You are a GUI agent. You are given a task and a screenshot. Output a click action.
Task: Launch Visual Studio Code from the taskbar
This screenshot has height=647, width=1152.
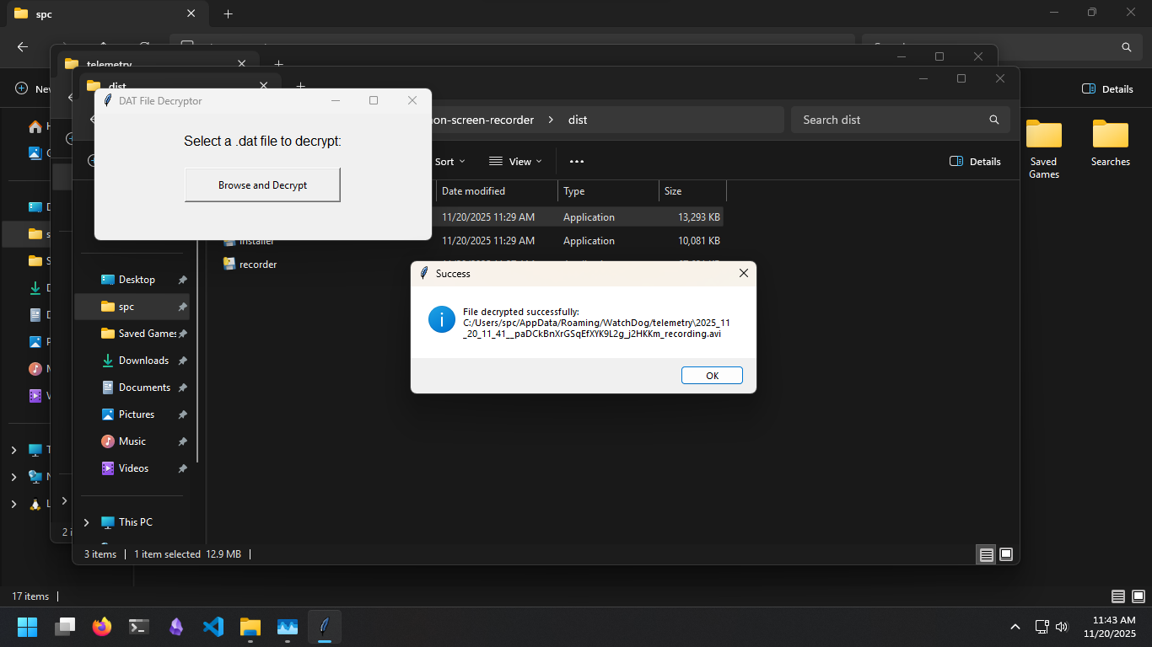coord(213,627)
